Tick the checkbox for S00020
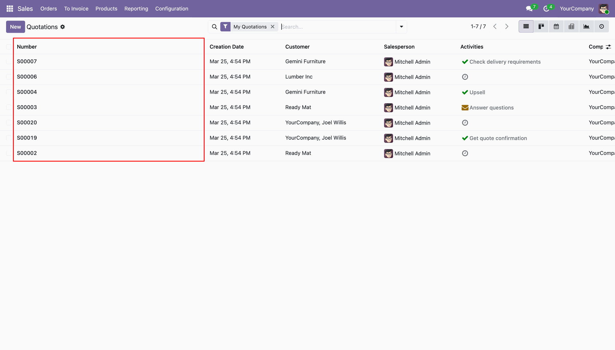Screen dimensions: 615x350 [9, 123]
